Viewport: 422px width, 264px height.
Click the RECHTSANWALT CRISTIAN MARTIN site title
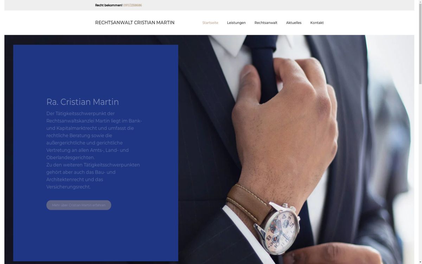[x=135, y=23]
